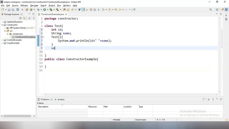This screenshot has height=129, width=229.
Task: Click the Open Task folder icon
Action: (x=68, y=10)
